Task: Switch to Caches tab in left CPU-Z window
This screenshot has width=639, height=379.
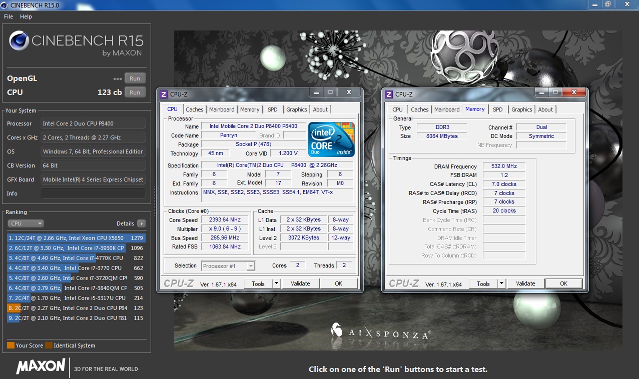Action: click(195, 109)
